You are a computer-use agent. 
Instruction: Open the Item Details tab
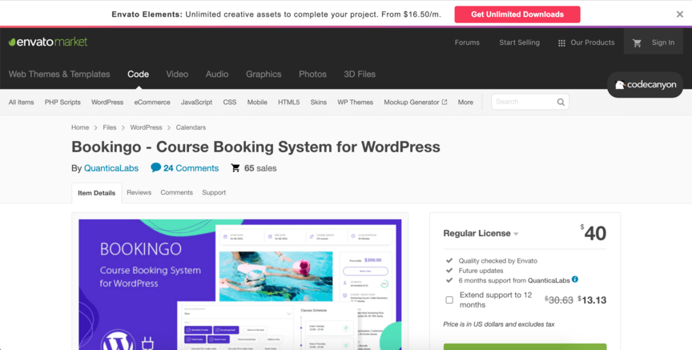click(97, 193)
